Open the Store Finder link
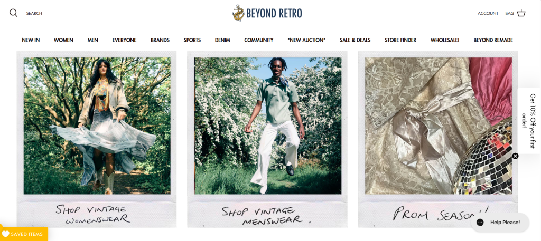This screenshot has height=241, width=541. click(x=400, y=40)
